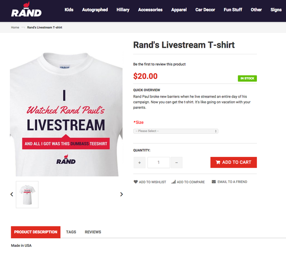The image size is (286, 258).
Task: Go to Home breadcrumb link
Action: point(15,28)
